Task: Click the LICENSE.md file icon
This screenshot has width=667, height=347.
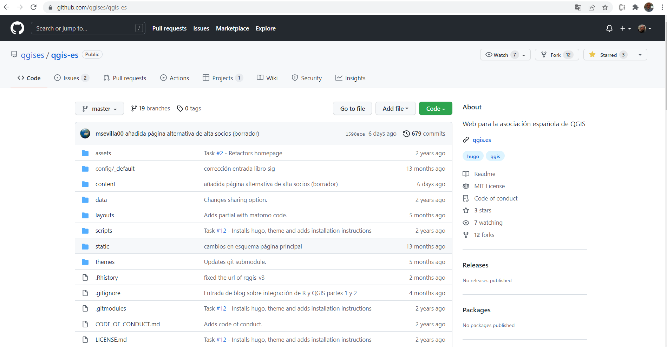Action: click(x=85, y=340)
